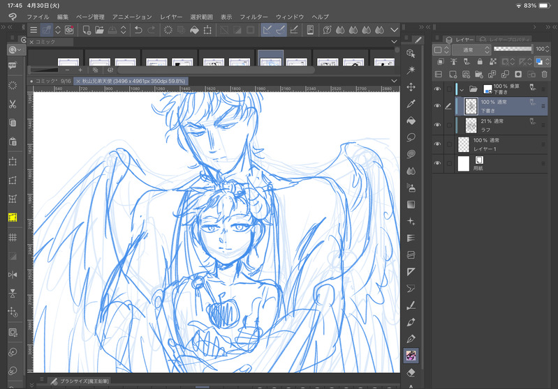Select the Lasso selection tool
558x389 pixels.
(411, 137)
